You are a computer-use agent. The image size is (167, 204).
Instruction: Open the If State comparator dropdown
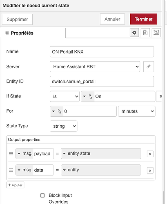[65, 96]
